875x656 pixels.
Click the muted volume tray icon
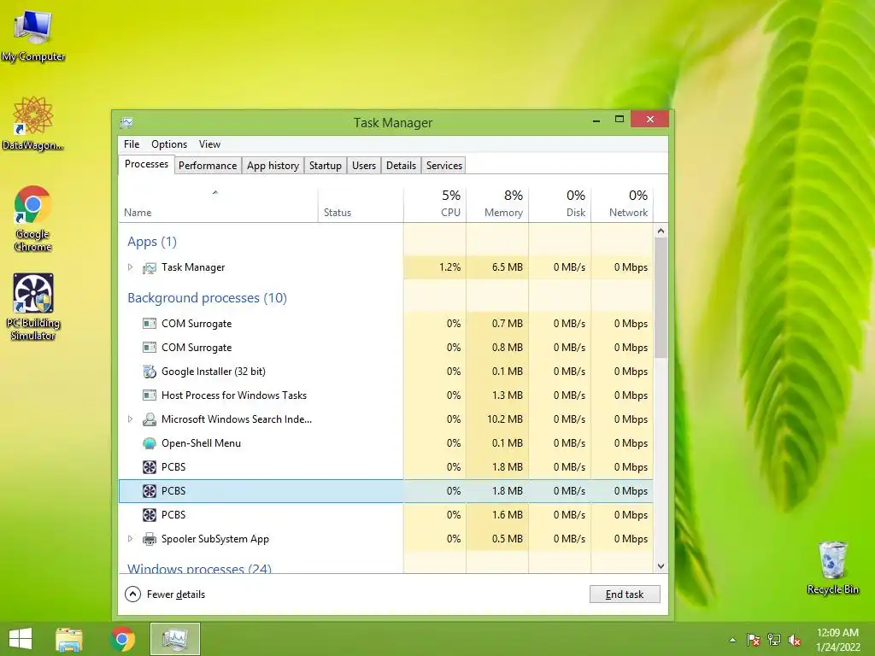(x=795, y=640)
